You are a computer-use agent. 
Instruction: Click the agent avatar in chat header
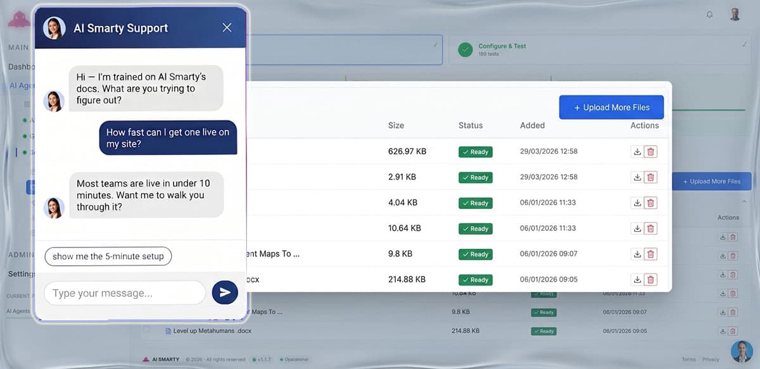coord(54,28)
